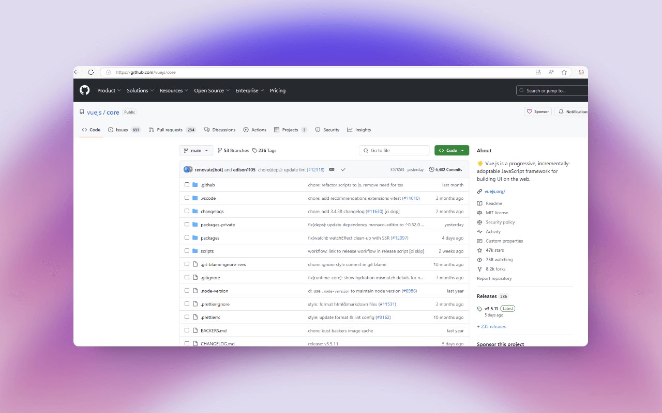Open the main branch selector dropdown
This screenshot has height=413, width=662.
click(x=196, y=150)
